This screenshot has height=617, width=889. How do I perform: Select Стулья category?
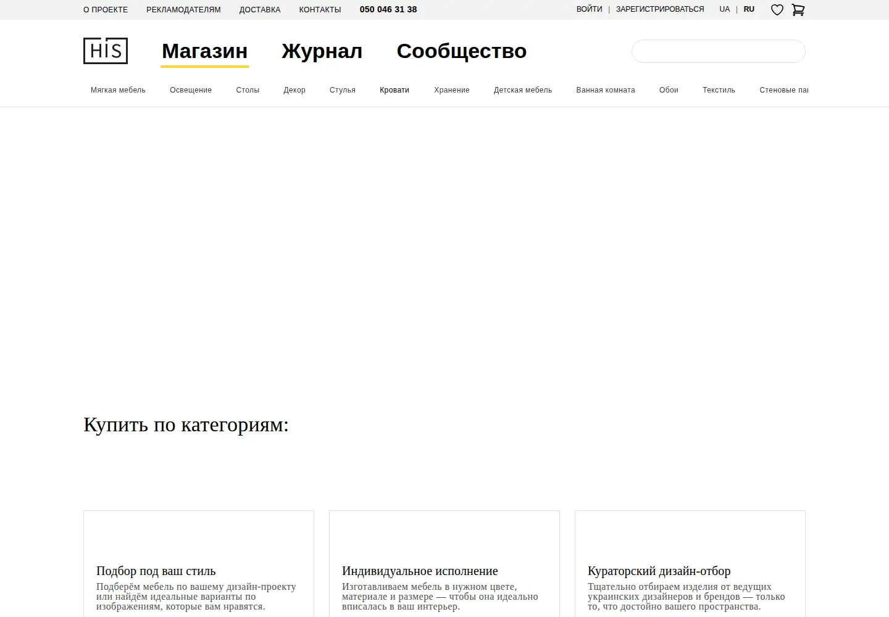pyautogui.click(x=343, y=90)
